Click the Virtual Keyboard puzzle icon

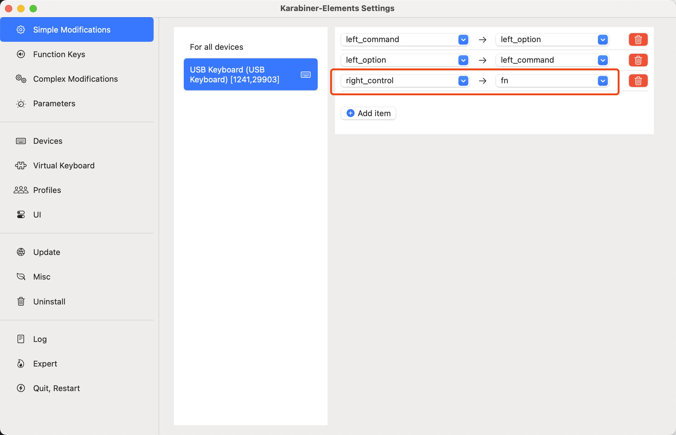[21, 166]
